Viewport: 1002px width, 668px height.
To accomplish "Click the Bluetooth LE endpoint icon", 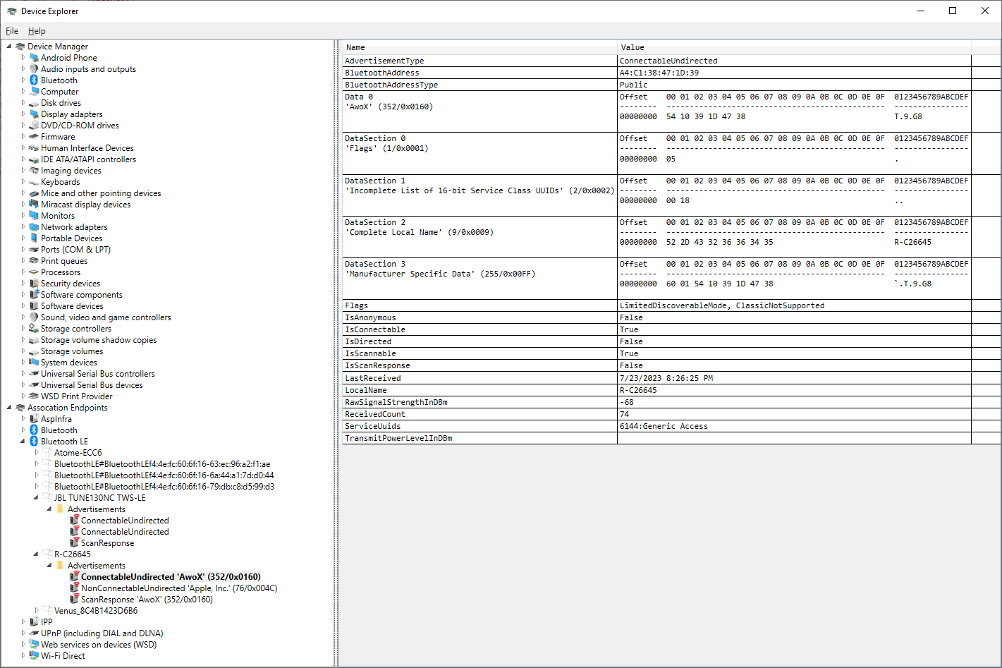I will (x=33, y=442).
